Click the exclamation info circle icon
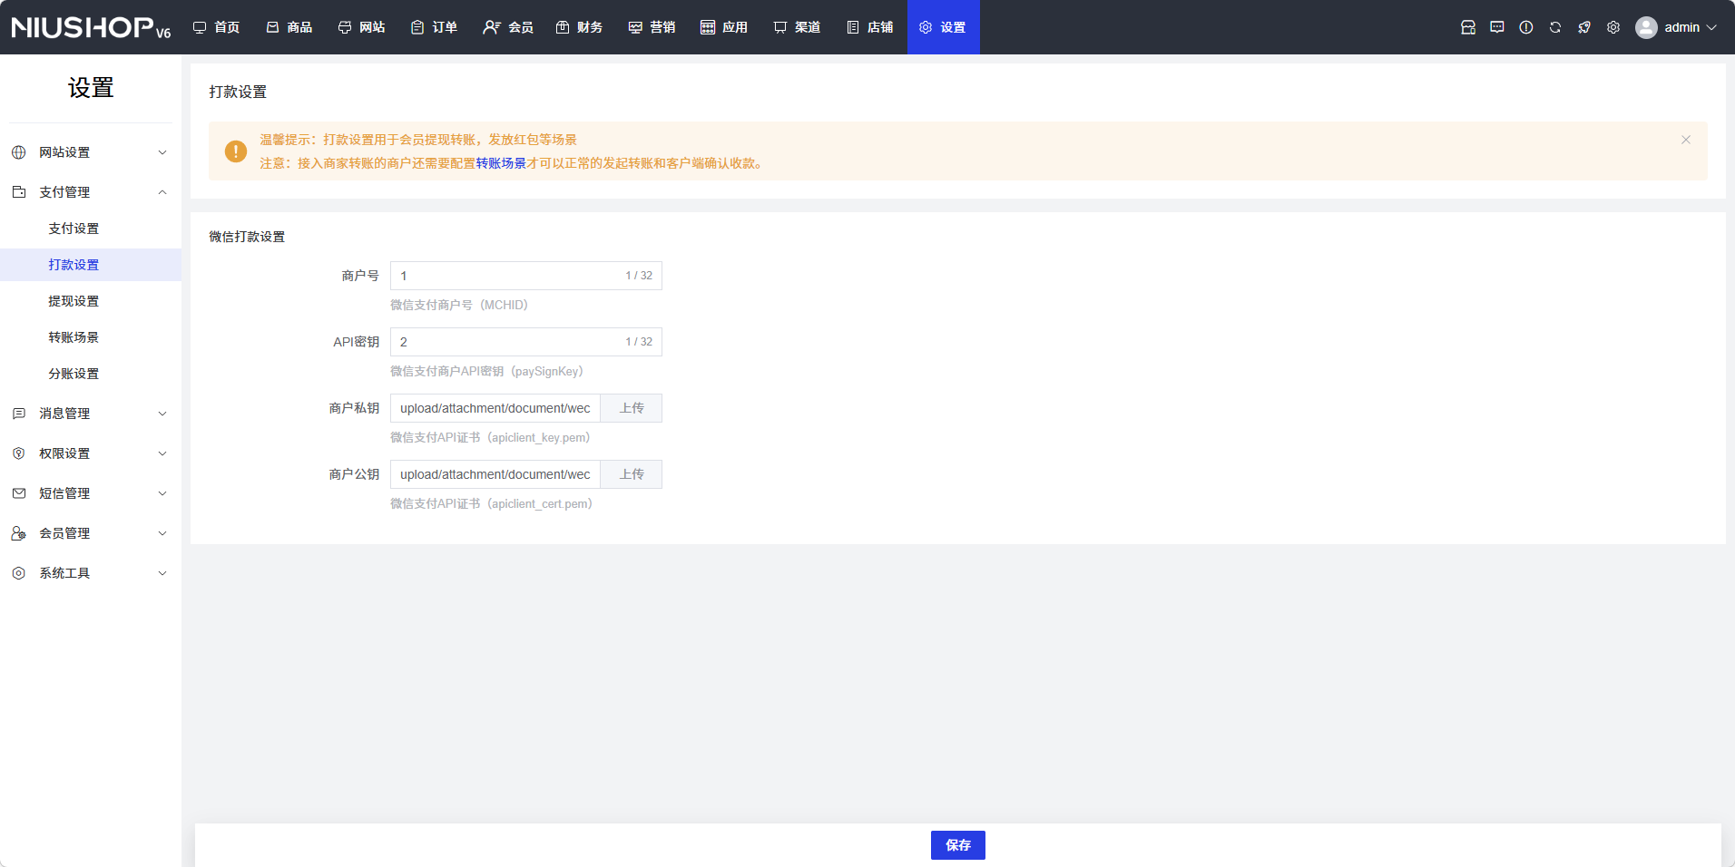Image resolution: width=1735 pixels, height=867 pixels. (x=1525, y=27)
